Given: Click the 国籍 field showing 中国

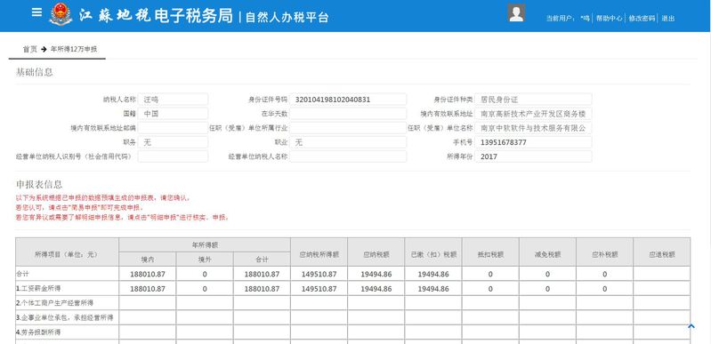Looking at the screenshot, I should click(x=173, y=114).
